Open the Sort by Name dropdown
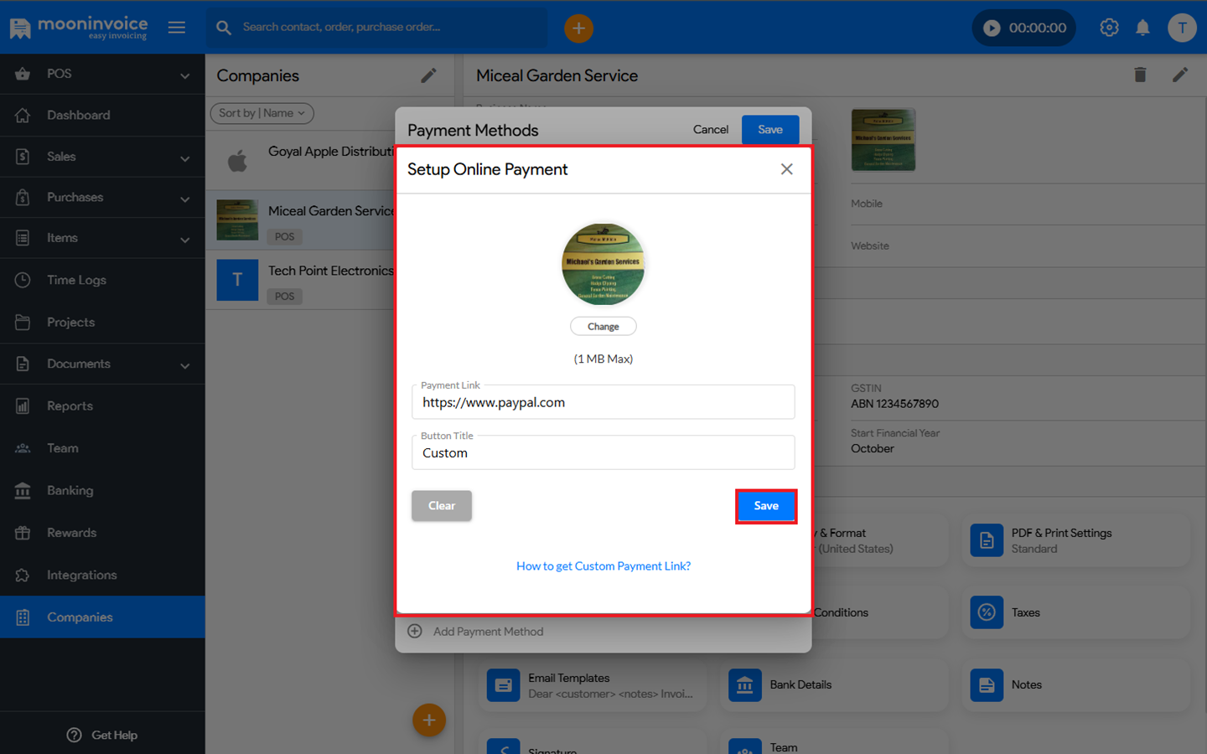Viewport: 1207px width, 754px height. 262,113
